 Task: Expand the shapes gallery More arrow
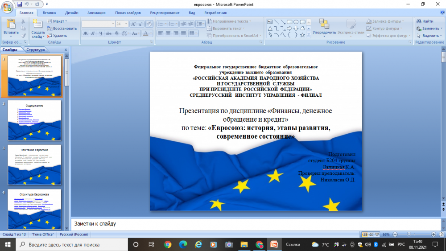click(308, 35)
